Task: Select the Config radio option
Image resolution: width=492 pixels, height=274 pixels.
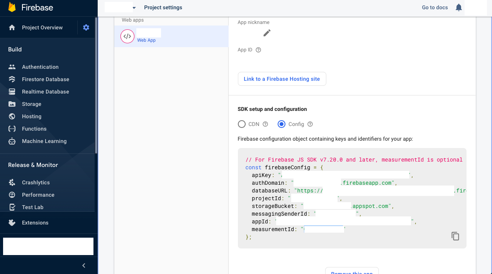Action: 282,124
